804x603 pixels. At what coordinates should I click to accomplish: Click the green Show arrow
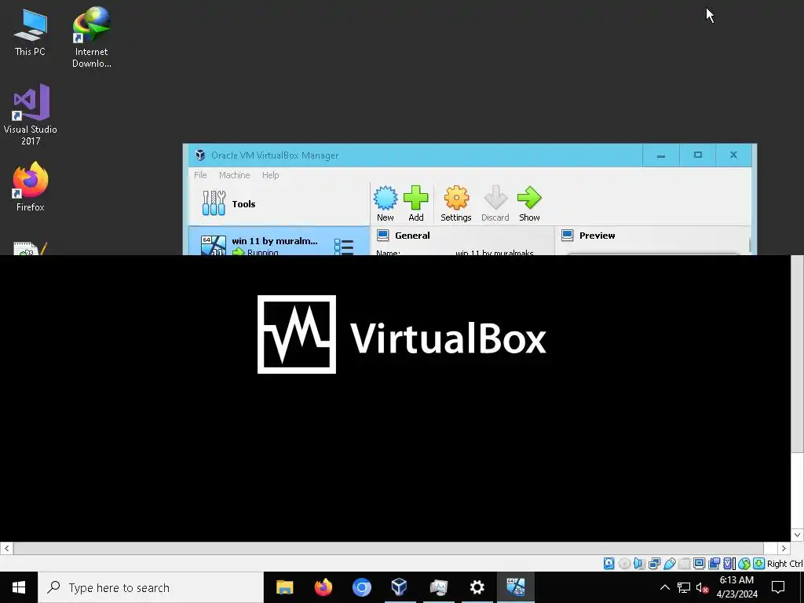tap(529, 203)
